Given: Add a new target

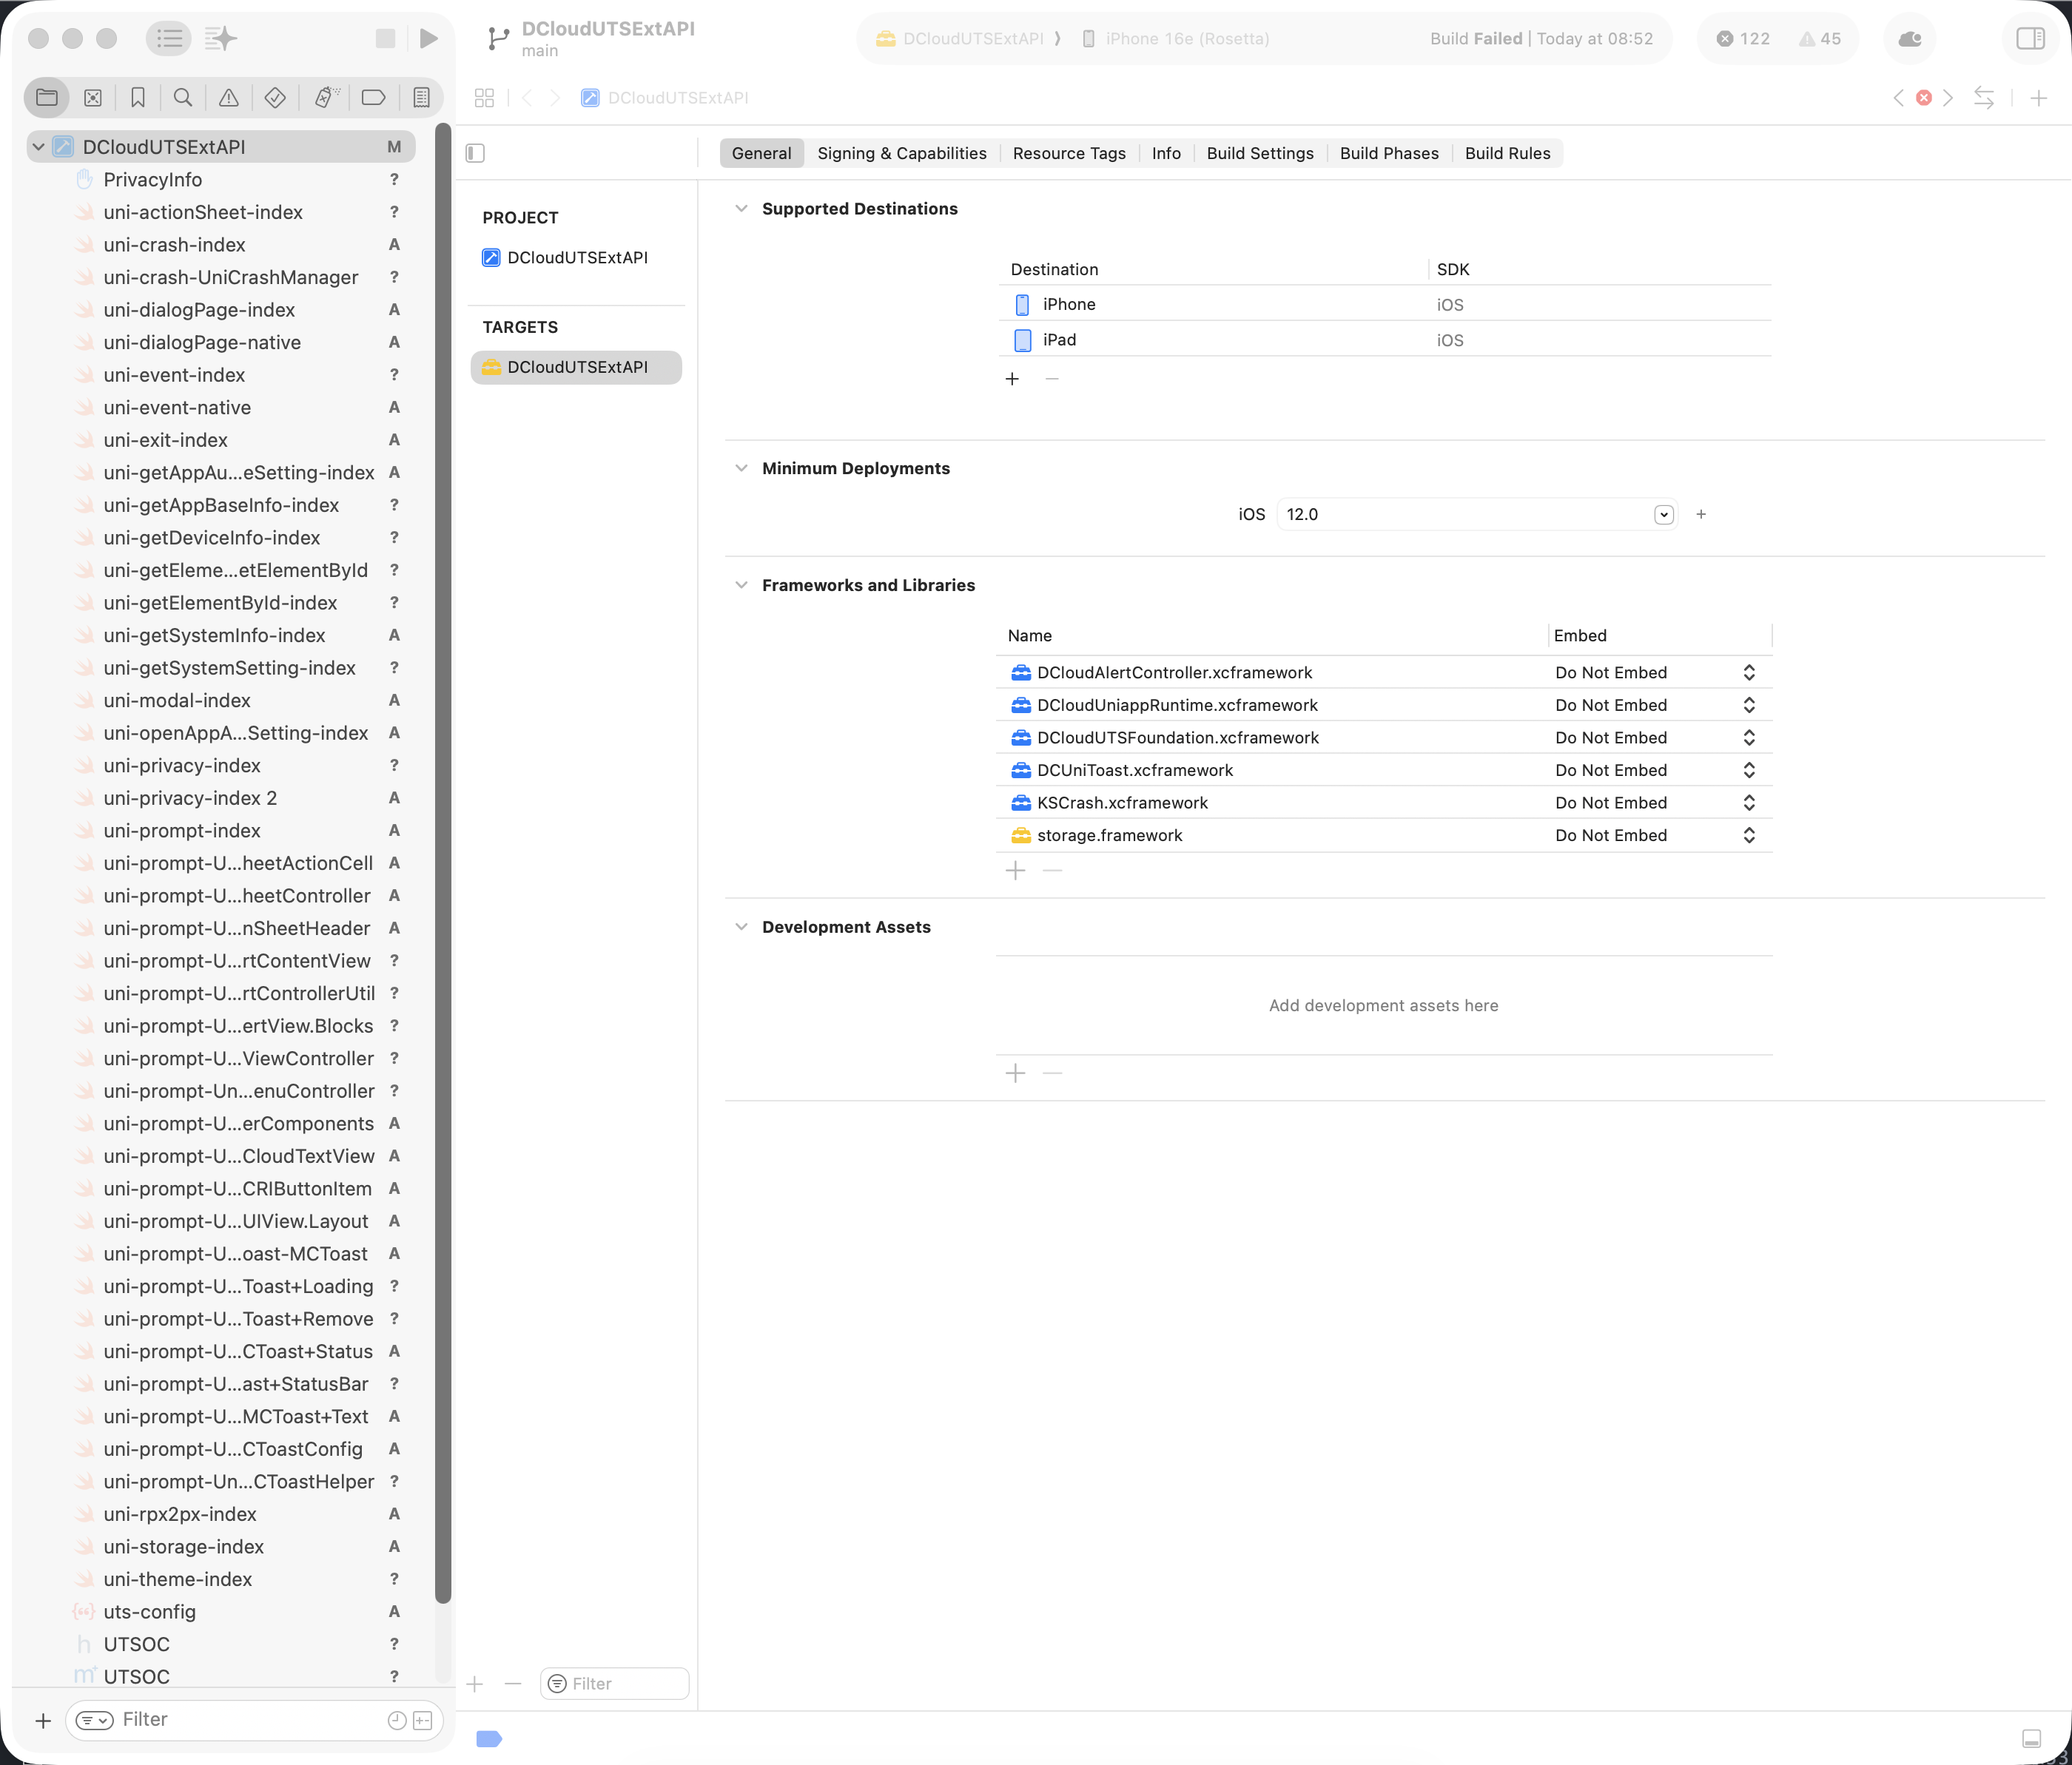Looking at the screenshot, I should [475, 1684].
